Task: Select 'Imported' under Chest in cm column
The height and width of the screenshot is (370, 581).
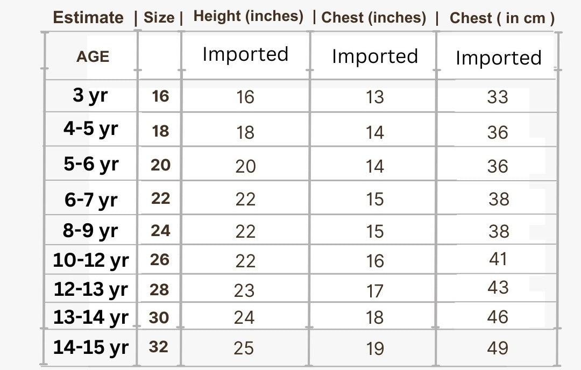Action: pos(498,58)
